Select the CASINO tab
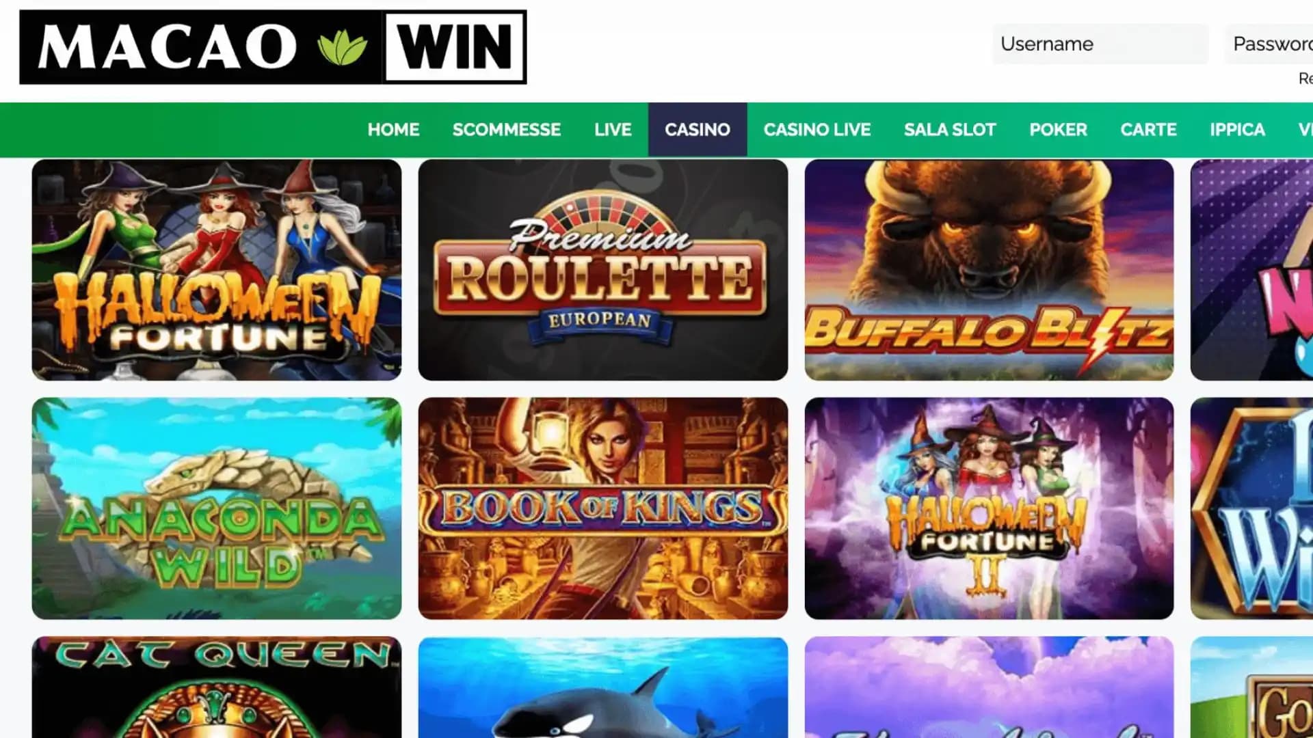Screen dimensions: 1313x738 (x=698, y=130)
